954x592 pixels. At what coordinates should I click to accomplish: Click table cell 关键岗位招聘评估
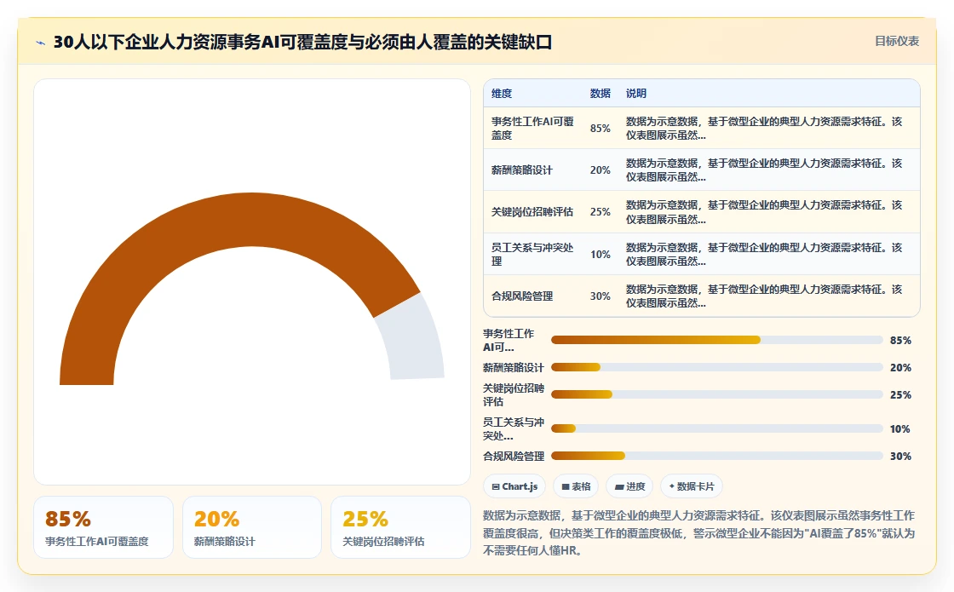(532, 212)
